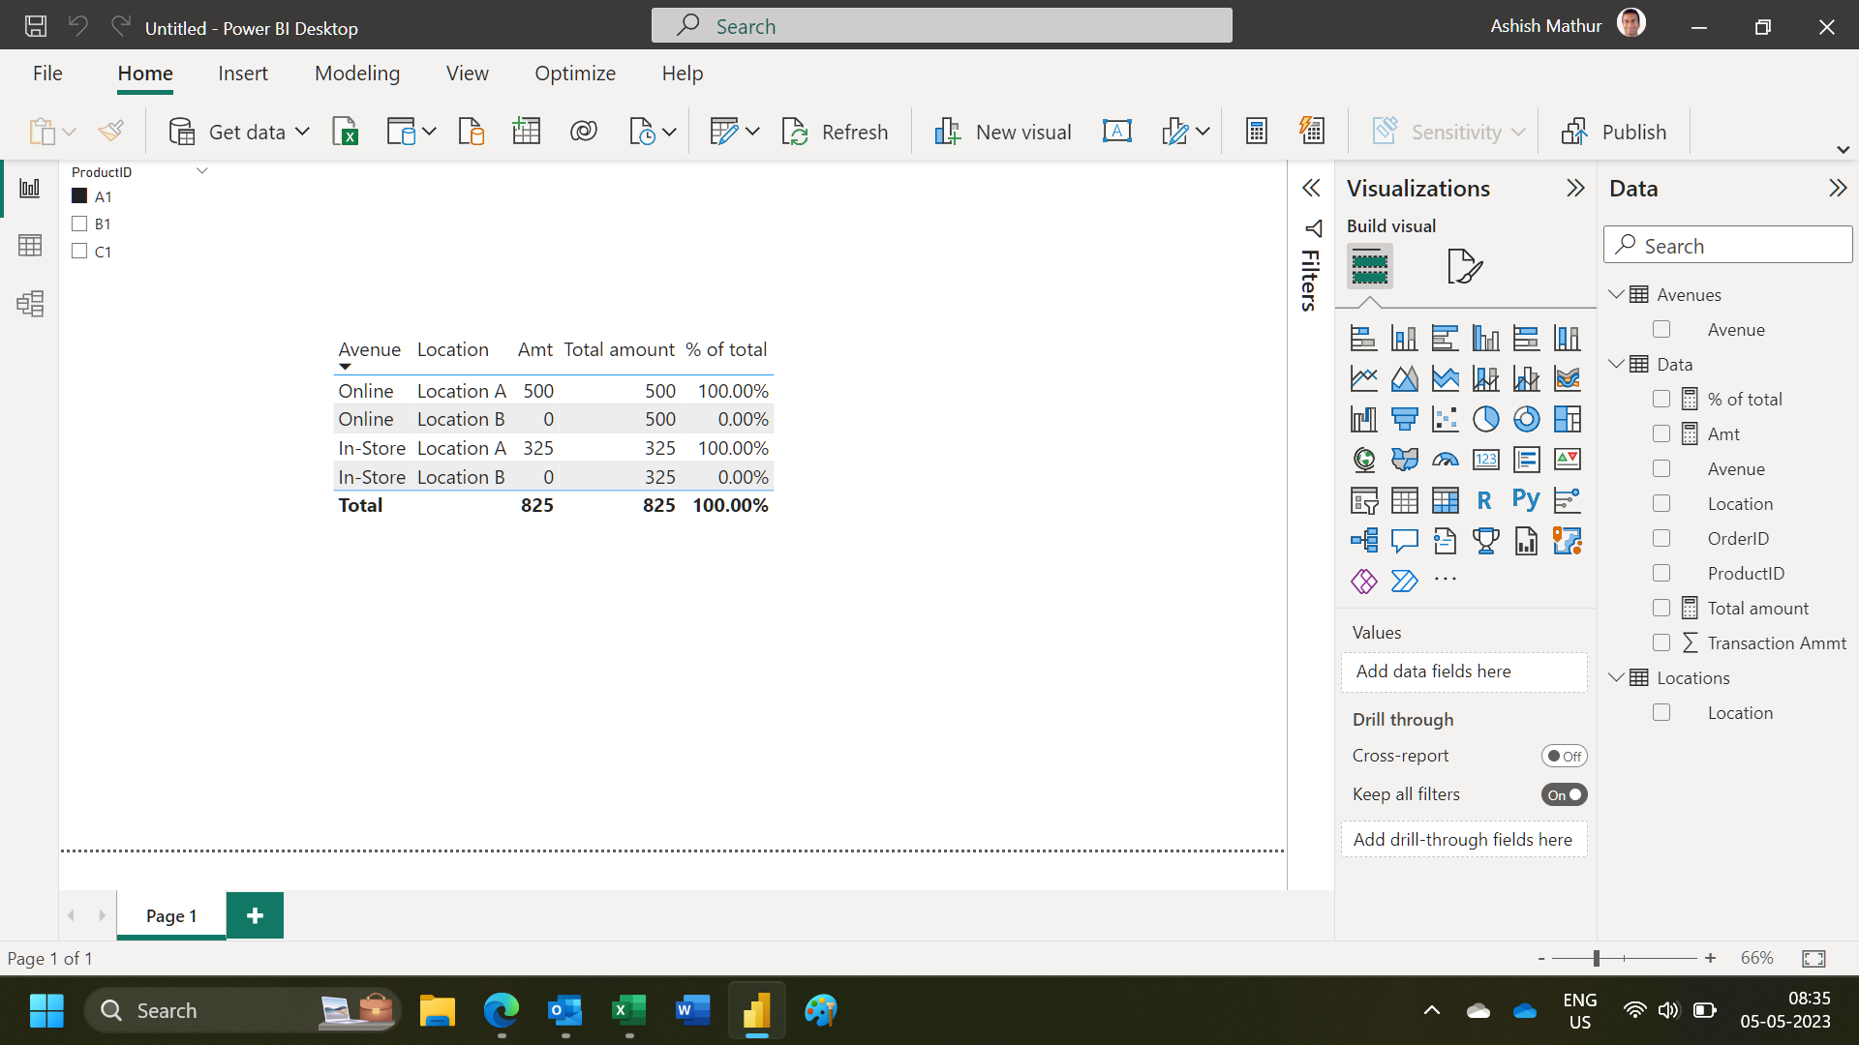Screen dimensions: 1859x1045
Task: Tick the OrderID field checkbox
Action: [1661, 538]
